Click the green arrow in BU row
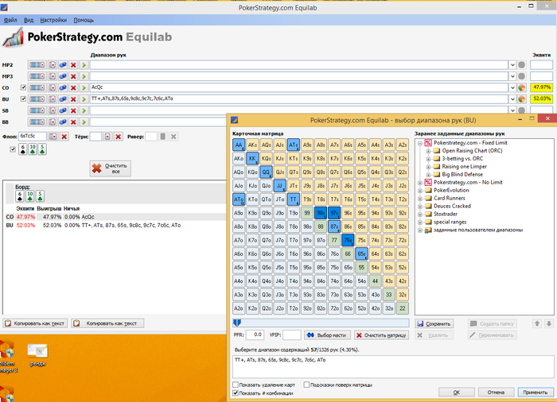 click(x=84, y=99)
